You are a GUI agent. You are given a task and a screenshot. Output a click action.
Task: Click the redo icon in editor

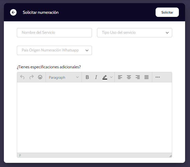[31, 77]
